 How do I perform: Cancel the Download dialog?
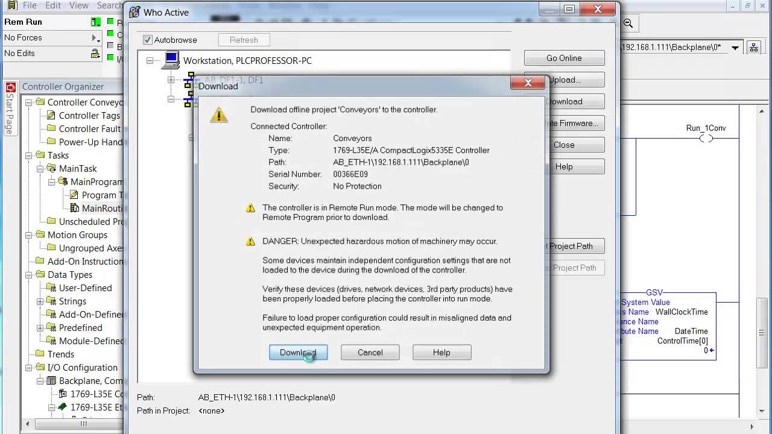coord(370,353)
